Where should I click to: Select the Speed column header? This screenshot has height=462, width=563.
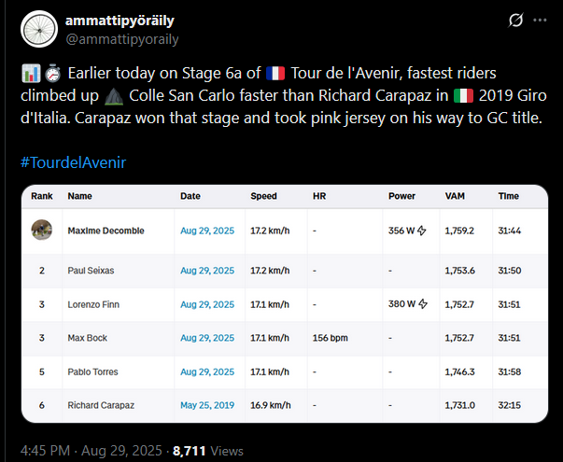pos(263,196)
